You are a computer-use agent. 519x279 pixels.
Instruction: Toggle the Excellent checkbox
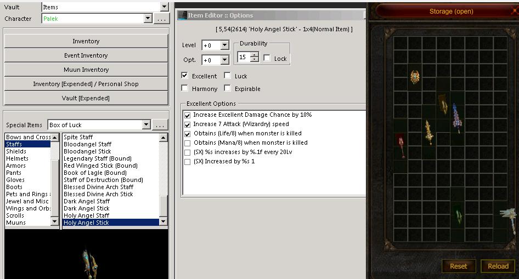(185, 76)
